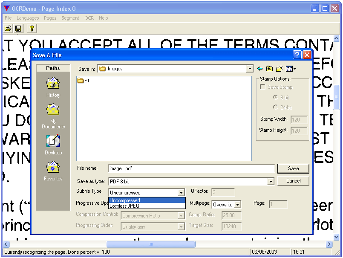
Task: Cancel the Save A File dialog
Action: (293, 181)
